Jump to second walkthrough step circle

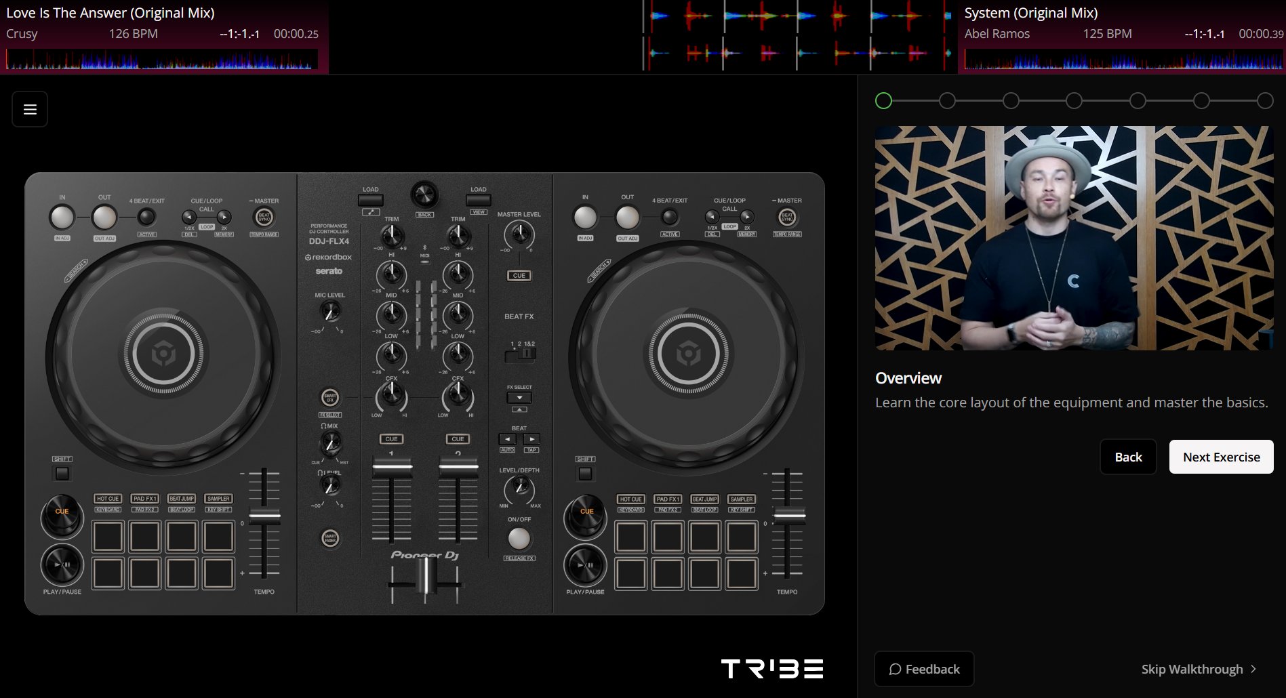coord(947,101)
